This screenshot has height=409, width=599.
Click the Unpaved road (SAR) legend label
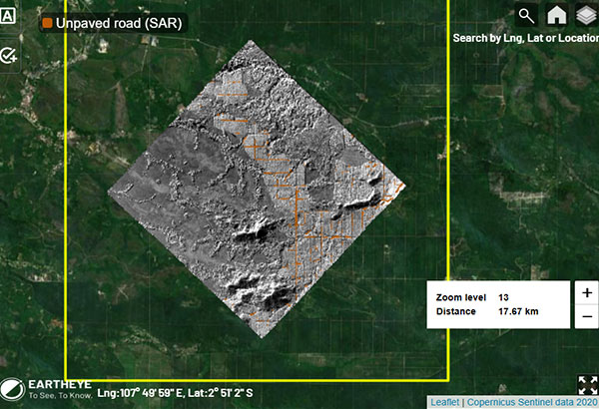tap(119, 23)
